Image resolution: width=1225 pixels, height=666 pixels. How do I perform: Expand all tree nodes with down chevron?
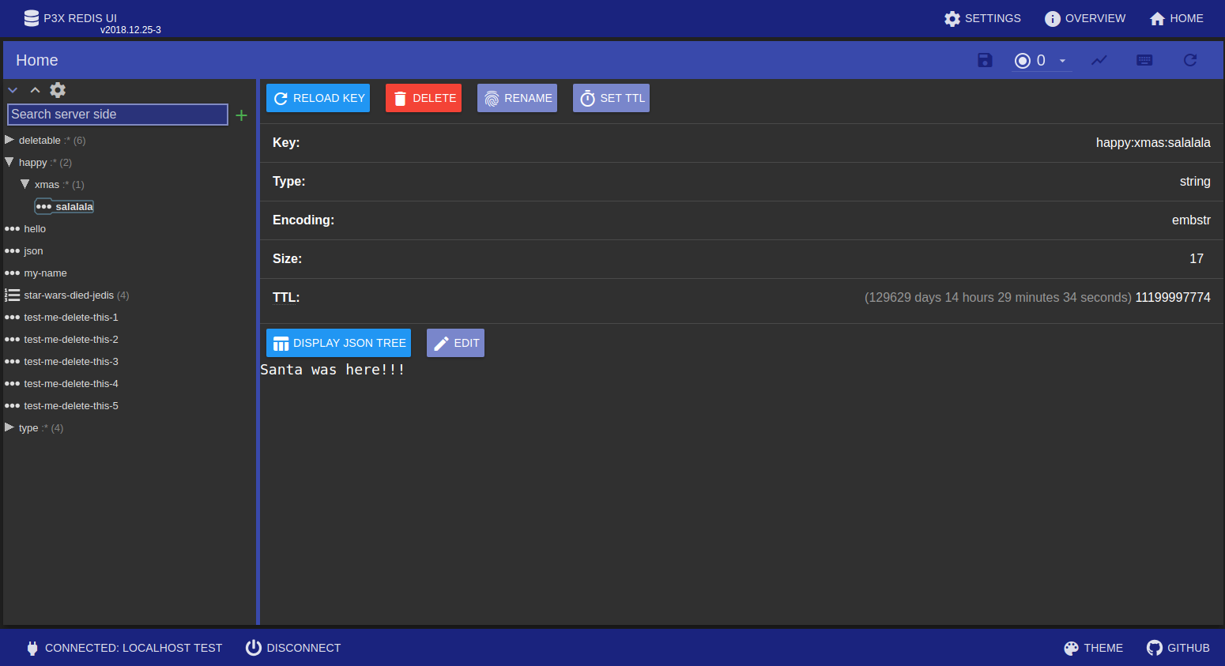13,90
